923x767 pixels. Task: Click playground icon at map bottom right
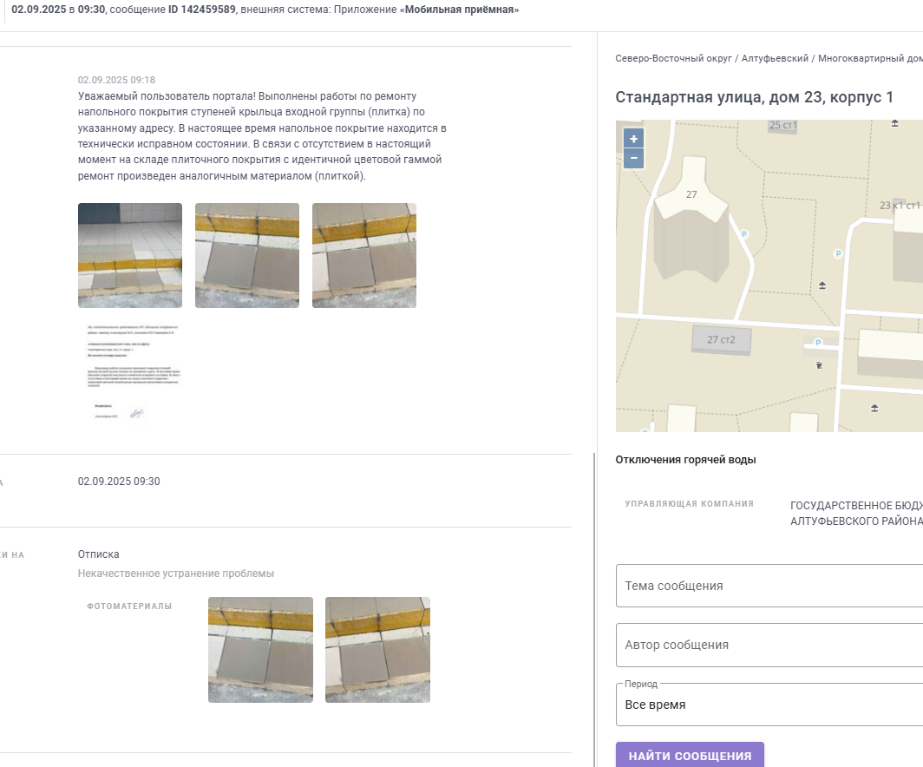tap(874, 408)
